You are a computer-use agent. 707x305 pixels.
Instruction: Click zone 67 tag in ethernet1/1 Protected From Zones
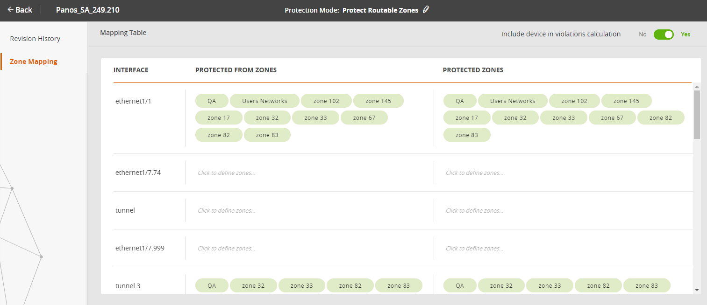click(x=364, y=118)
